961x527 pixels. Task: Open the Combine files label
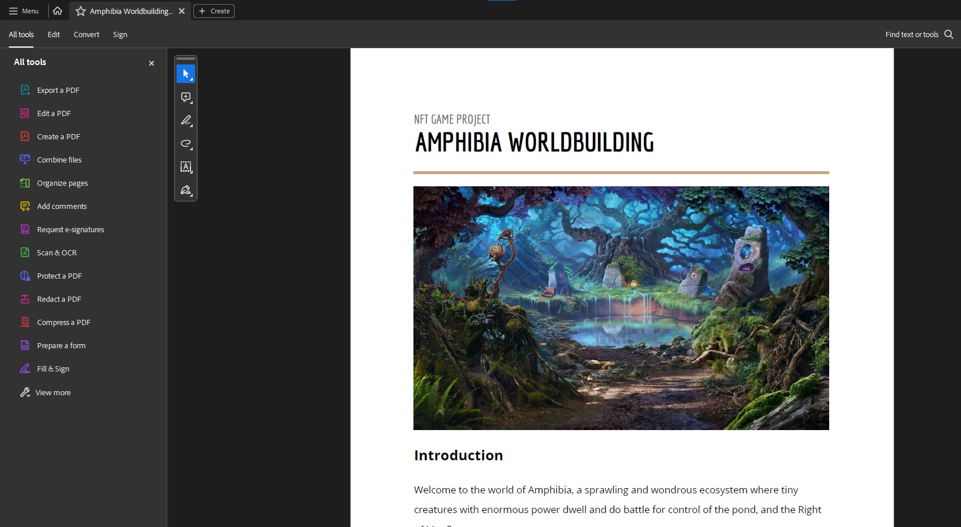[59, 160]
